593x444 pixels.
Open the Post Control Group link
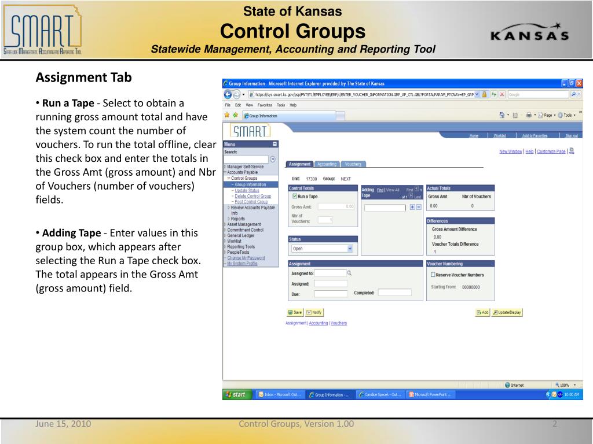coord(251,202)
